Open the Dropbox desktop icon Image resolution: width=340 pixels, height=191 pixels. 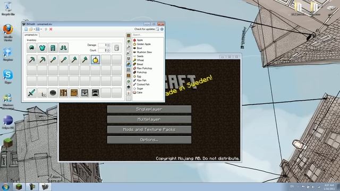tap(8, 54)
